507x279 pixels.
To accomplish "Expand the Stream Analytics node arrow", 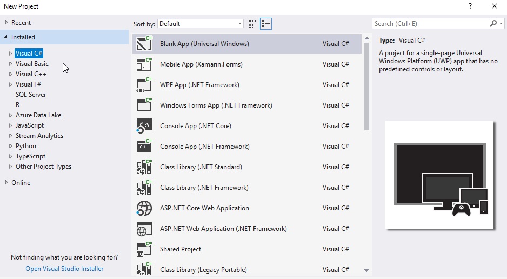I will point(10,136).
